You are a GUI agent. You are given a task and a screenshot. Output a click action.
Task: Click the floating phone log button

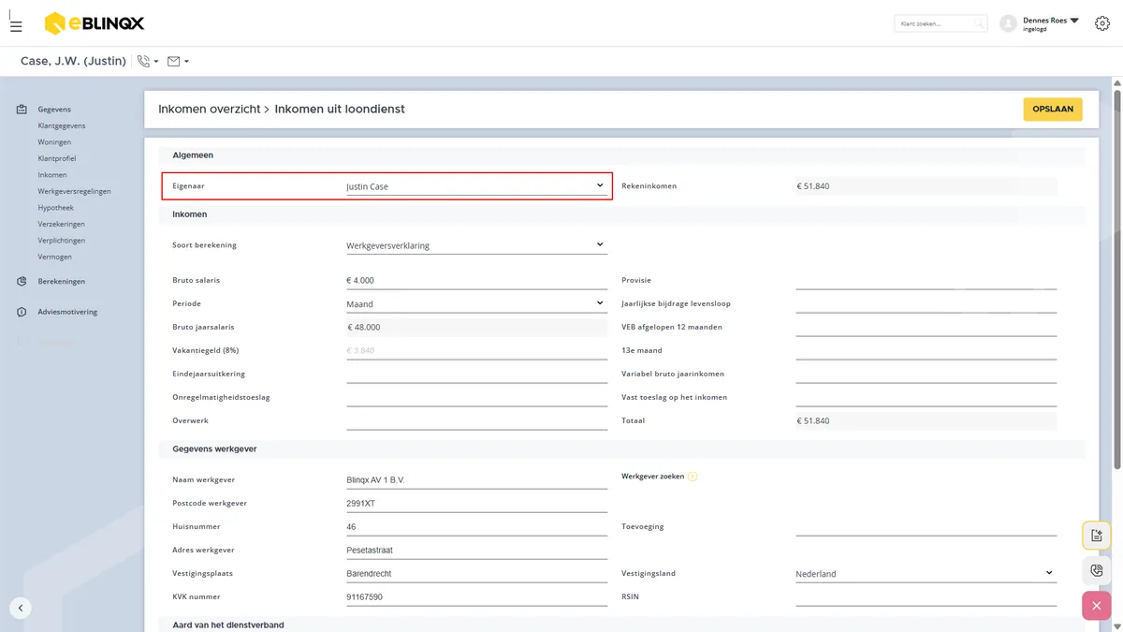[1097, 570]
